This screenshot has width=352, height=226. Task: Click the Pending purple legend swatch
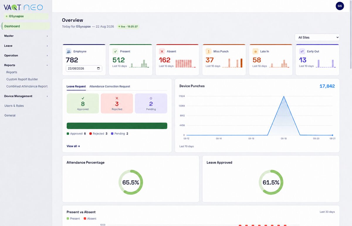112,134
